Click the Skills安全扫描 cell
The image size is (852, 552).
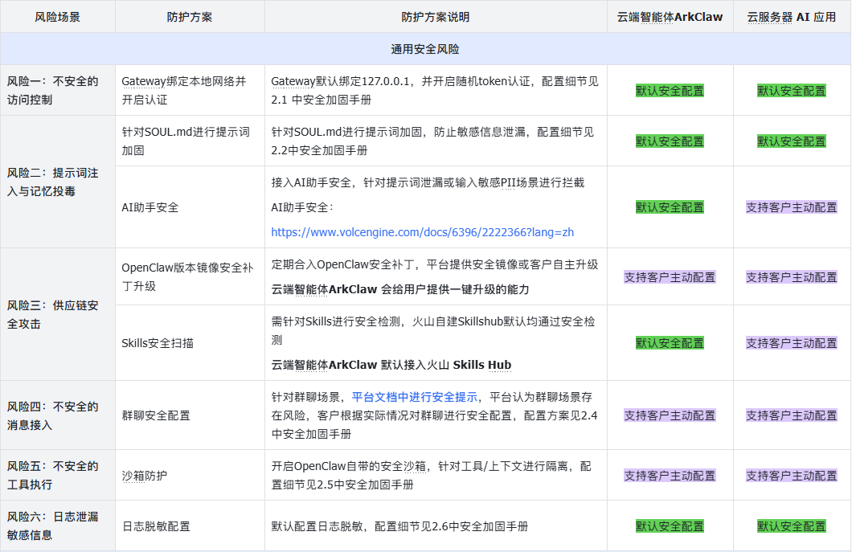[x=190, y=343]
